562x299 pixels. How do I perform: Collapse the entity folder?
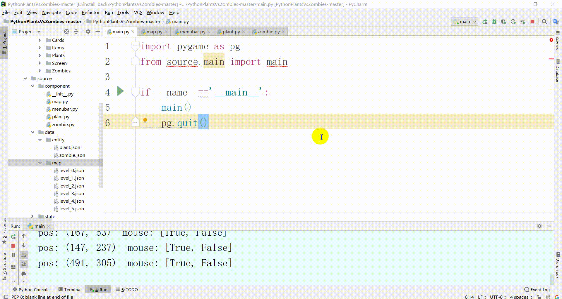pyautogui.click(x=40, y=140)
